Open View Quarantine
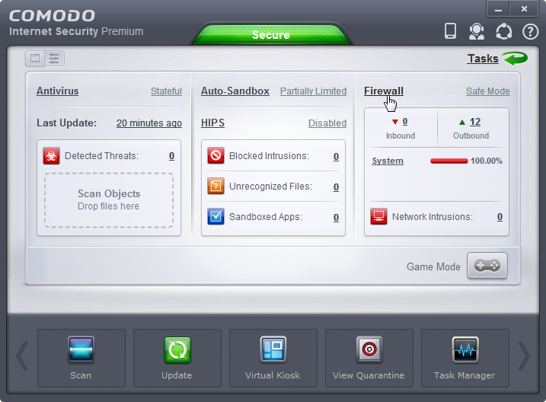The image size is (546, 402). pyautogui.click(x=369, y=351)
